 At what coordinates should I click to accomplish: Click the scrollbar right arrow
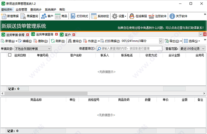[x=204, y=94]
